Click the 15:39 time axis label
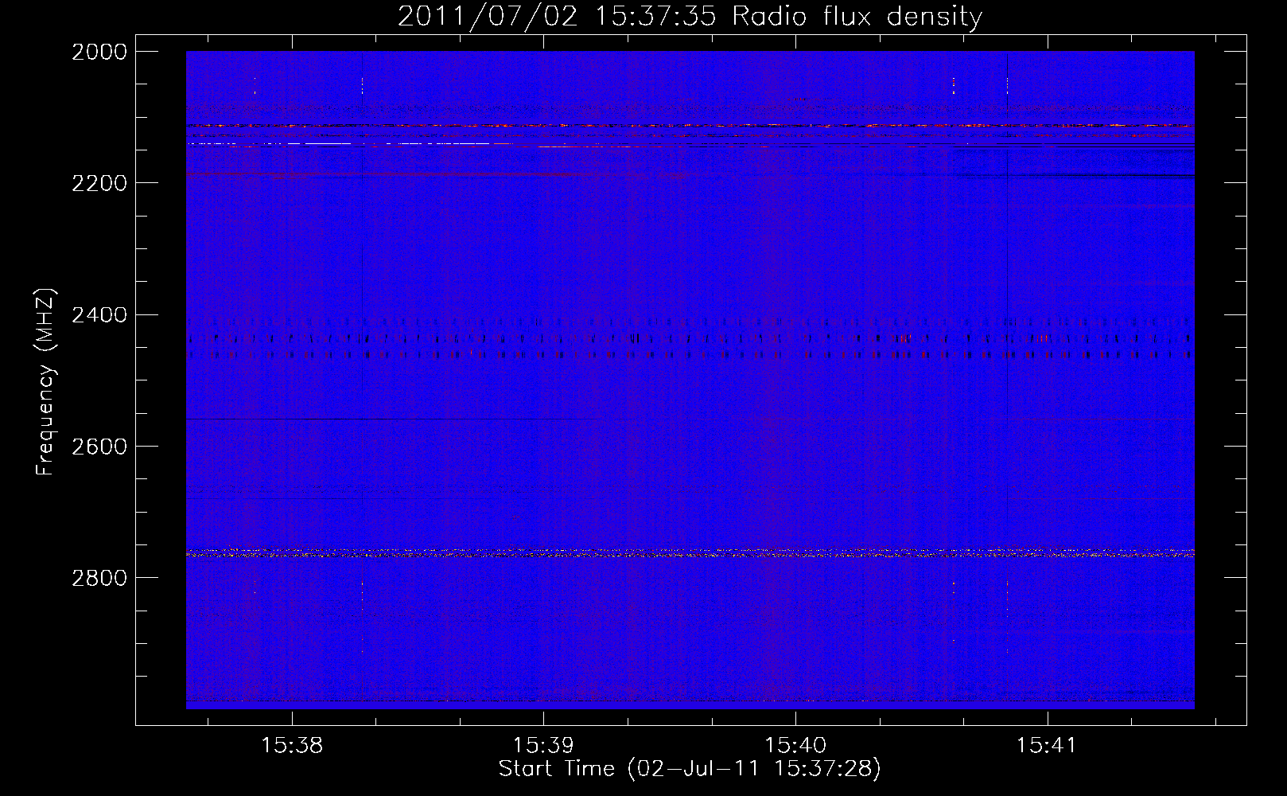Viewport: 1287px width, 796px height. (x=544, y=746)
